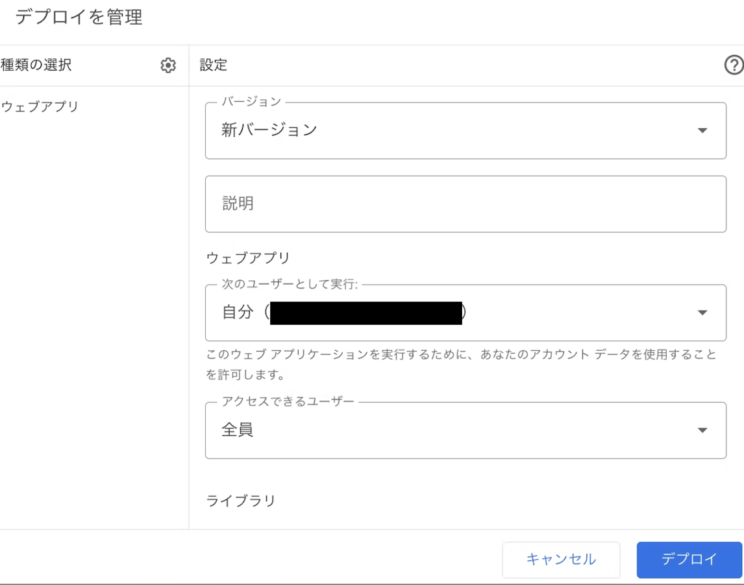Expand the 次のユーザーとして実行 dropdown arrow
This screenshot has height=585, width=744.
(x=702, y=313)
